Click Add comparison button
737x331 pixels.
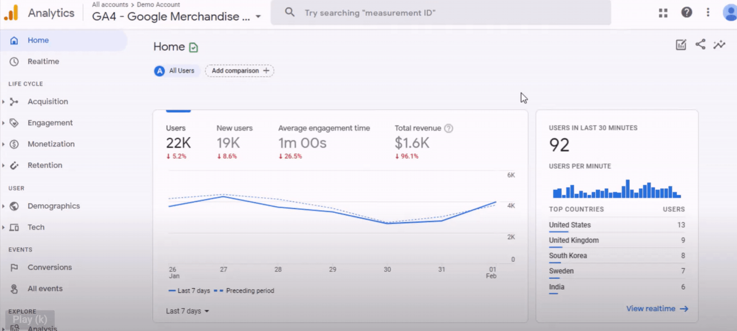[240, 71]
